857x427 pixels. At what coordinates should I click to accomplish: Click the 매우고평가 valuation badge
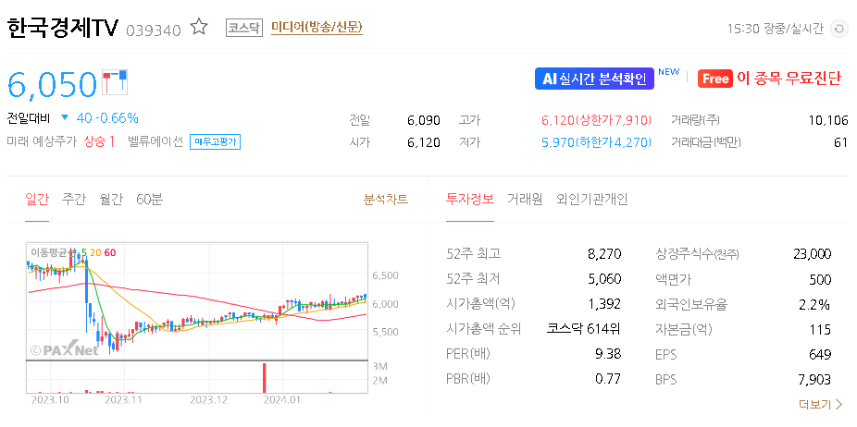(216, 142)
